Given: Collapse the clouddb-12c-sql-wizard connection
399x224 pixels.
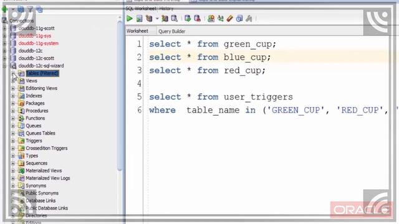Looking at the screenshot, I should tap(4, 66).
